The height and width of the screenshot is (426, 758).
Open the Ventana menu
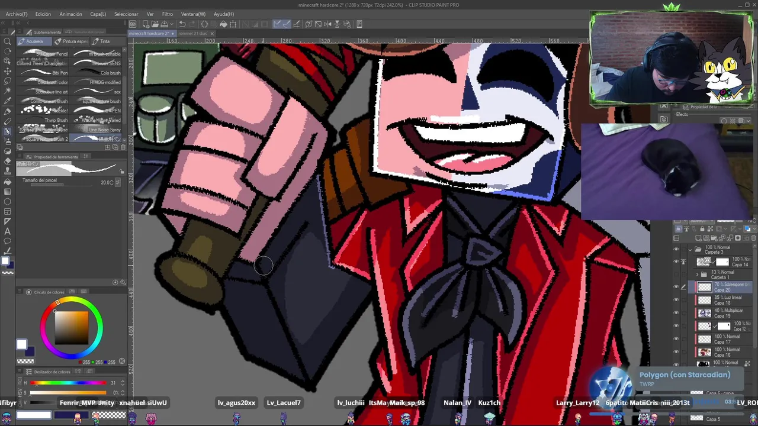click(193, 14)
